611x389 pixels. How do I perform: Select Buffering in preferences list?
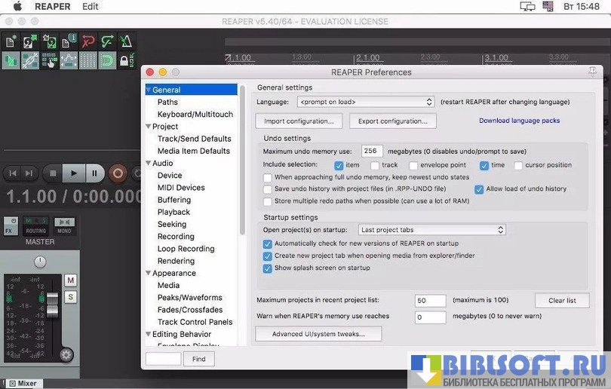[173, 200]
